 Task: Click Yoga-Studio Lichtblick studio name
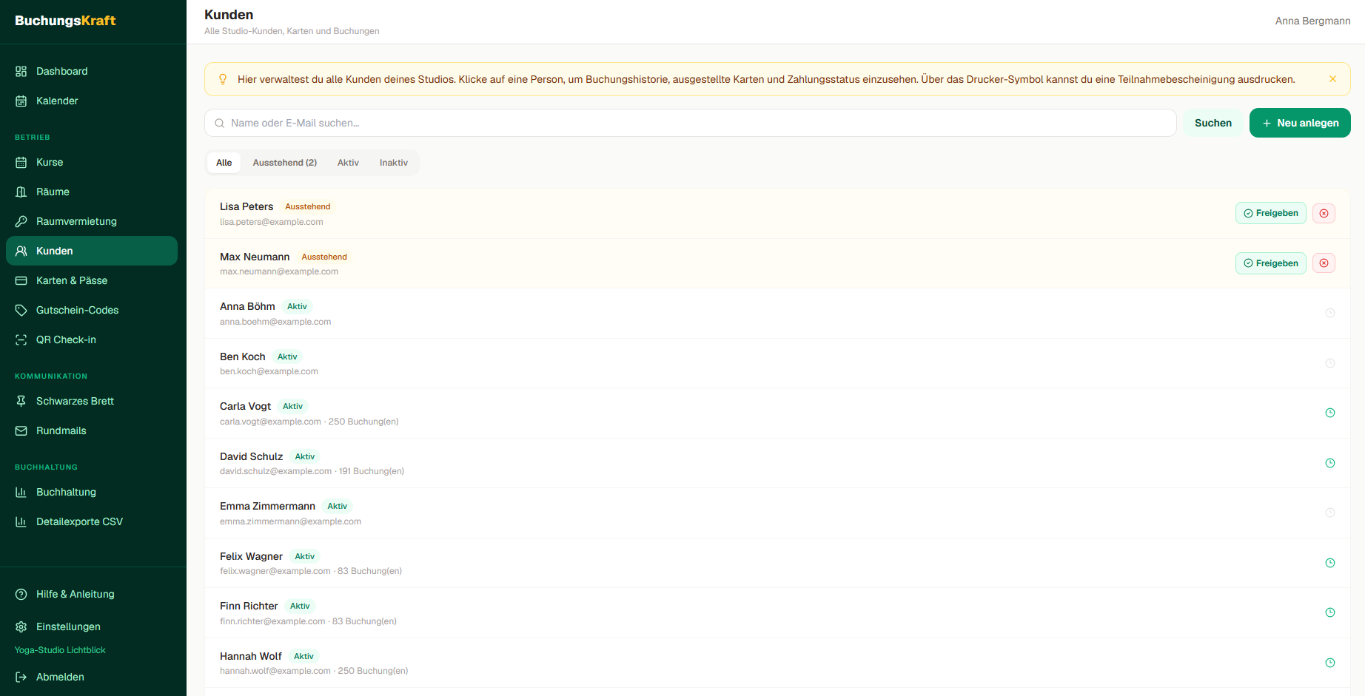(60, 650)
